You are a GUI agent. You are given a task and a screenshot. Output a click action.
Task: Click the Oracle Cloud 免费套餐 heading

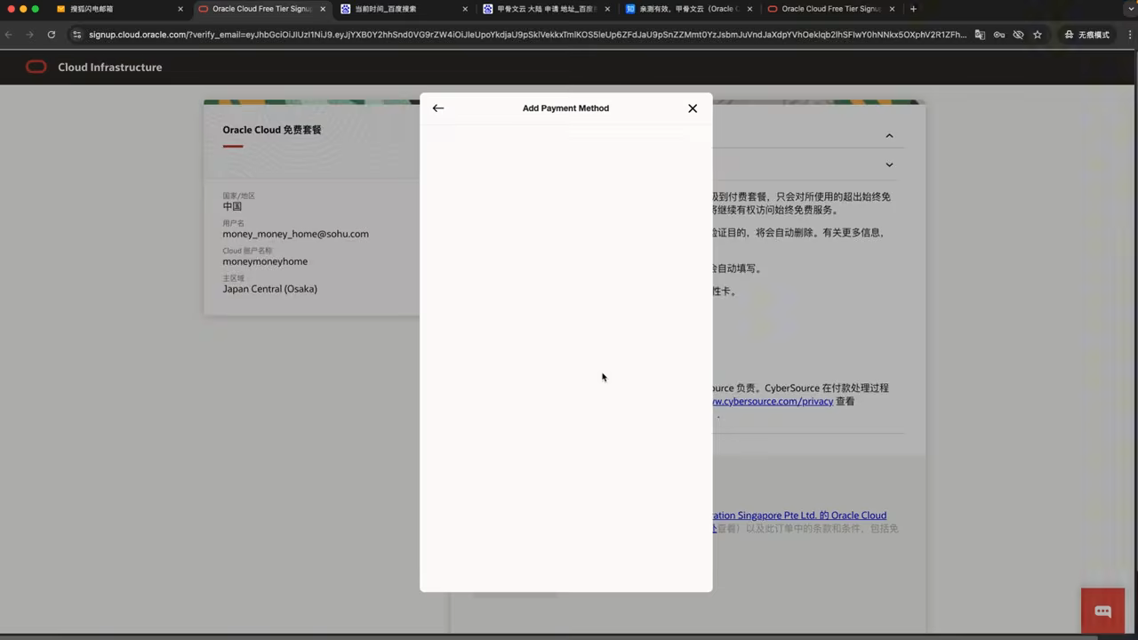272,130
